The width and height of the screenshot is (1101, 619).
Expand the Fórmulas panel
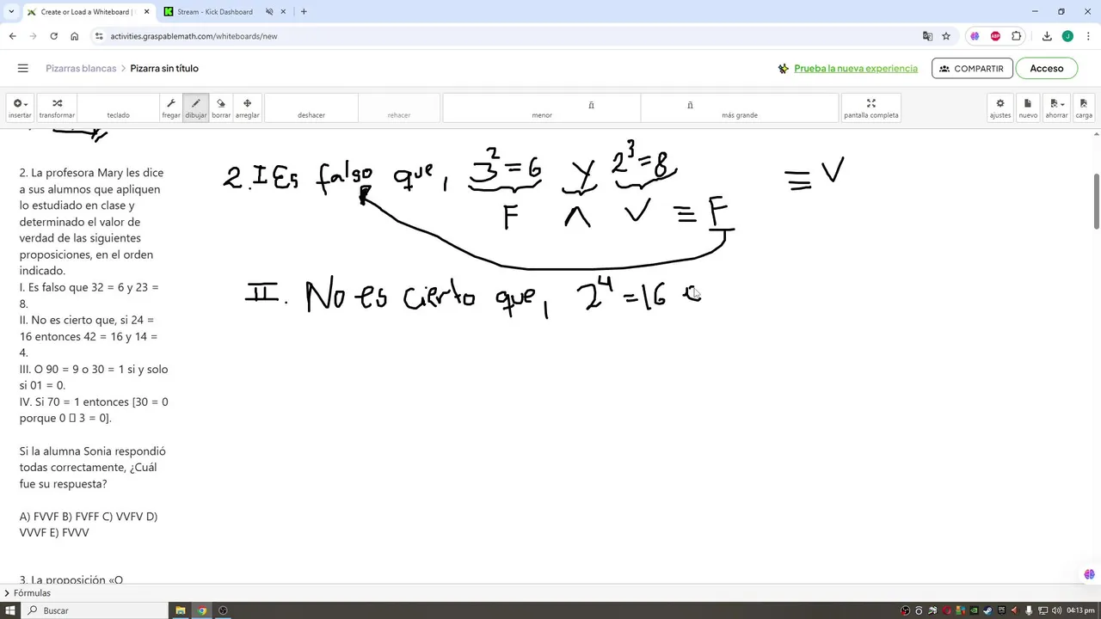pyautogui.click(x=28, y=593)
